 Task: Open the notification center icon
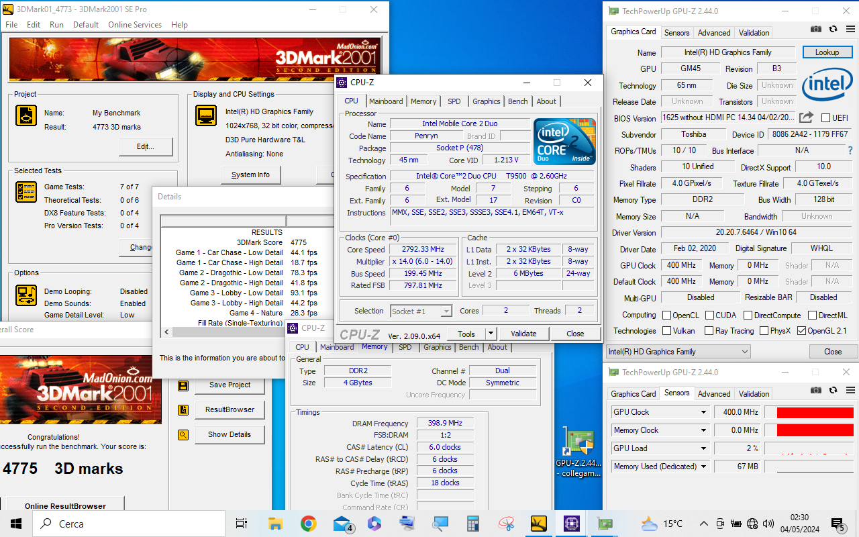click(837, 524)
